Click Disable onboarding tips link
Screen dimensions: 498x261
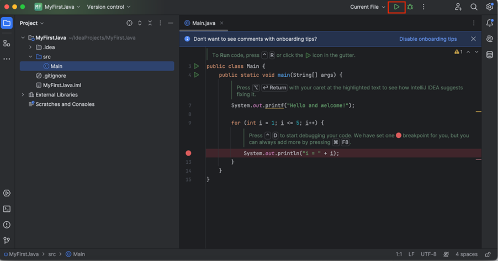pos(428,39)
